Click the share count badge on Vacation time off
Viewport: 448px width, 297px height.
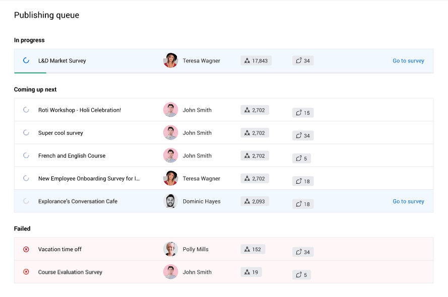click(303, 252)
